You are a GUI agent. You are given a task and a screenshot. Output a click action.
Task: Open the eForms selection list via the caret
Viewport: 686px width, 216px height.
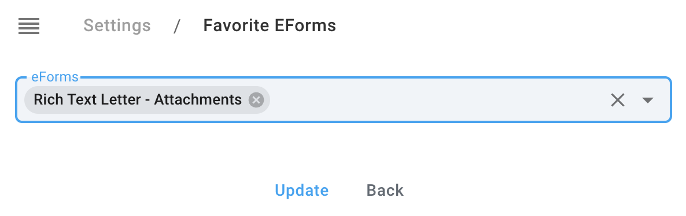(x=647, y=100)
